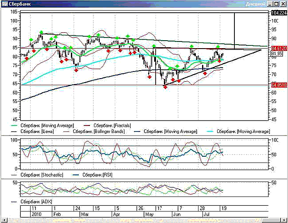Click the Feb month label on time axis
The image size is (288, 223).
coord(57,214)
